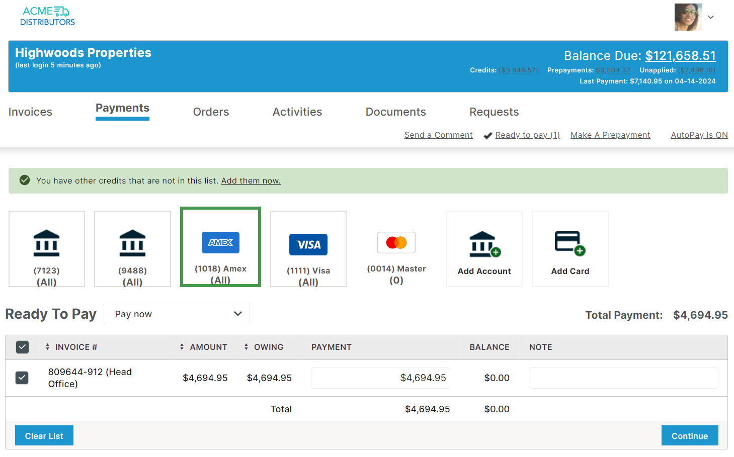The height and width of the screenshot is (457, 734).
Task: Open the Pay now dropdown
Action: [x=177, y=313]
